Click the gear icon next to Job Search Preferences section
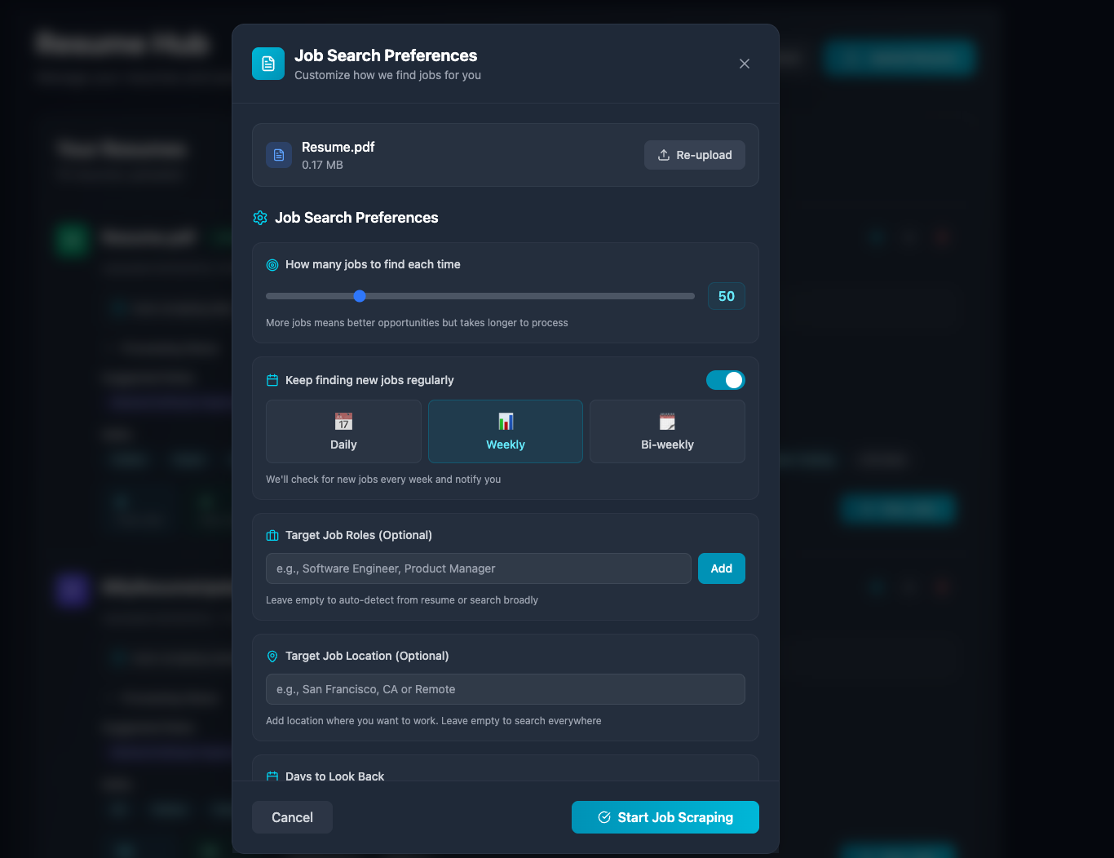Image resolution: width=1114 pixels, height=858 pixels. [259, 218]
